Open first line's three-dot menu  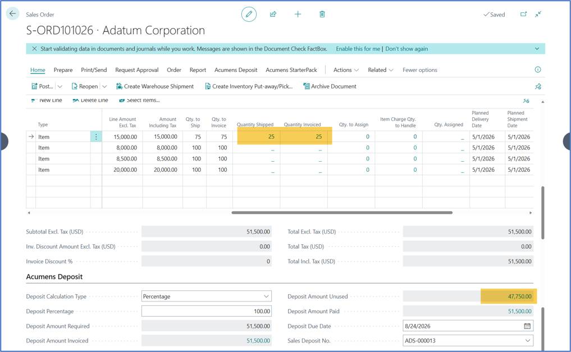(96, 137)
